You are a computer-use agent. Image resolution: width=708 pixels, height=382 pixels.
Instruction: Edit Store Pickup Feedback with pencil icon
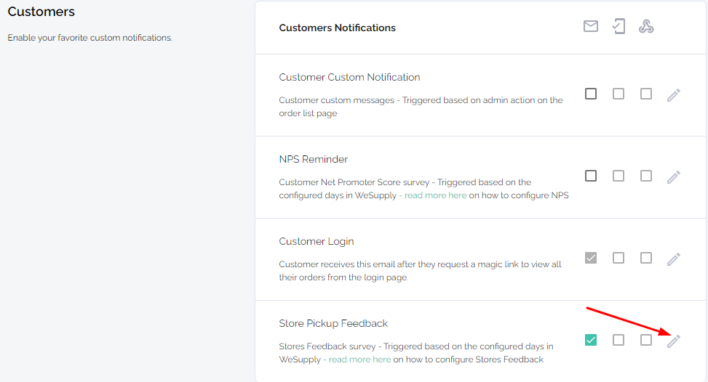point(674,341)
